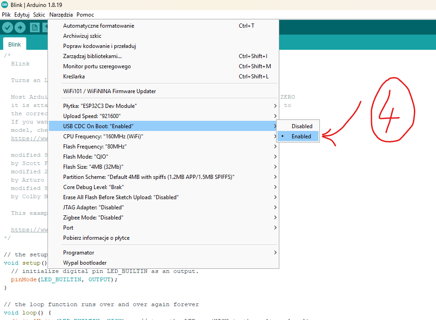Open the Szkic menu
436x320 pixels.
[39, 15]
